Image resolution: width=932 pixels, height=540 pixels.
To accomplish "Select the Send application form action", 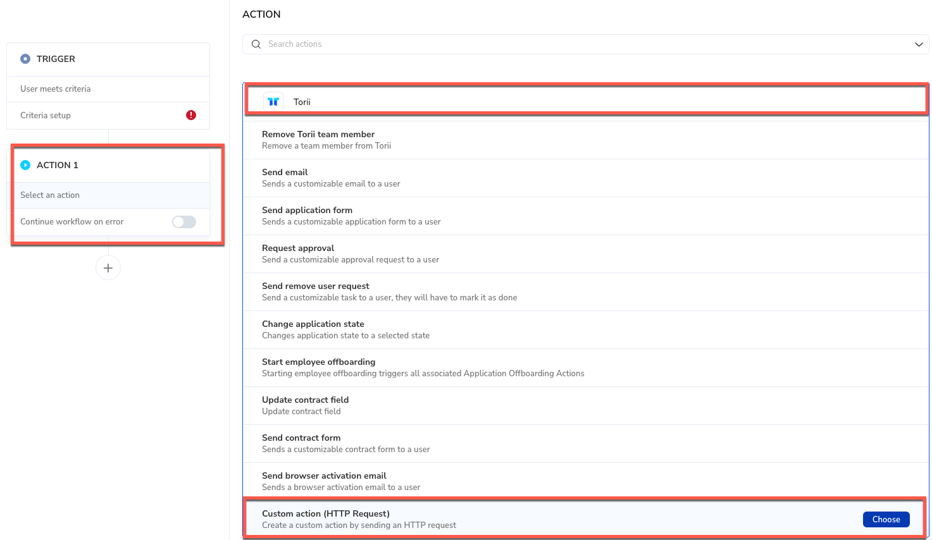I will pos(586,216).
